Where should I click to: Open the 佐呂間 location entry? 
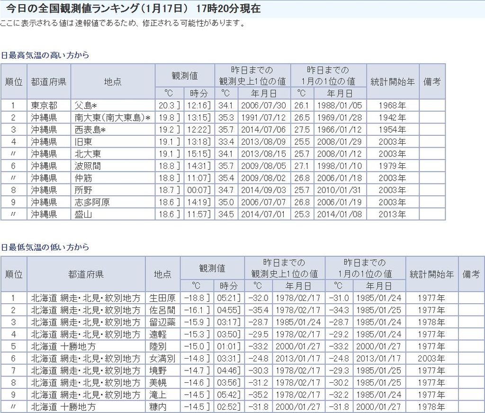point(162,310)
